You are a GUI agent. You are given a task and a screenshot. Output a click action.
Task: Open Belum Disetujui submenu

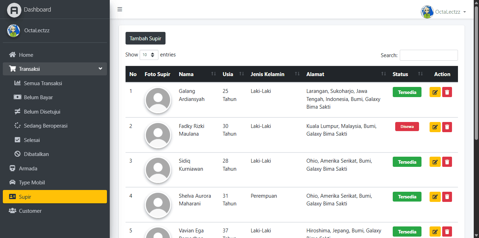(x=55, y=111)
